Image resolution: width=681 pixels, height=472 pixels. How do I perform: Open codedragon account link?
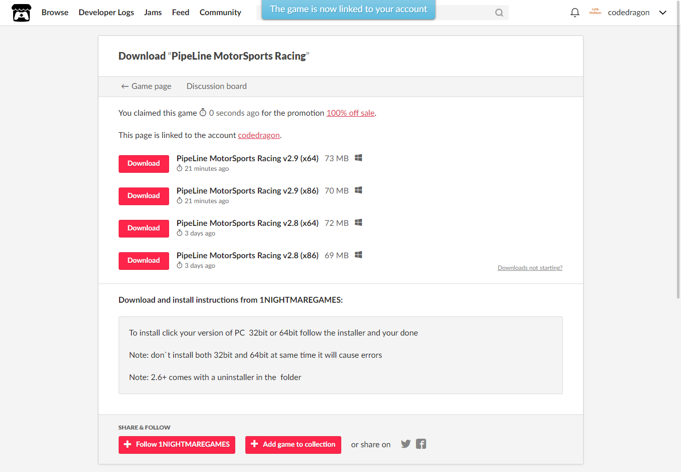tap(259, 135)
